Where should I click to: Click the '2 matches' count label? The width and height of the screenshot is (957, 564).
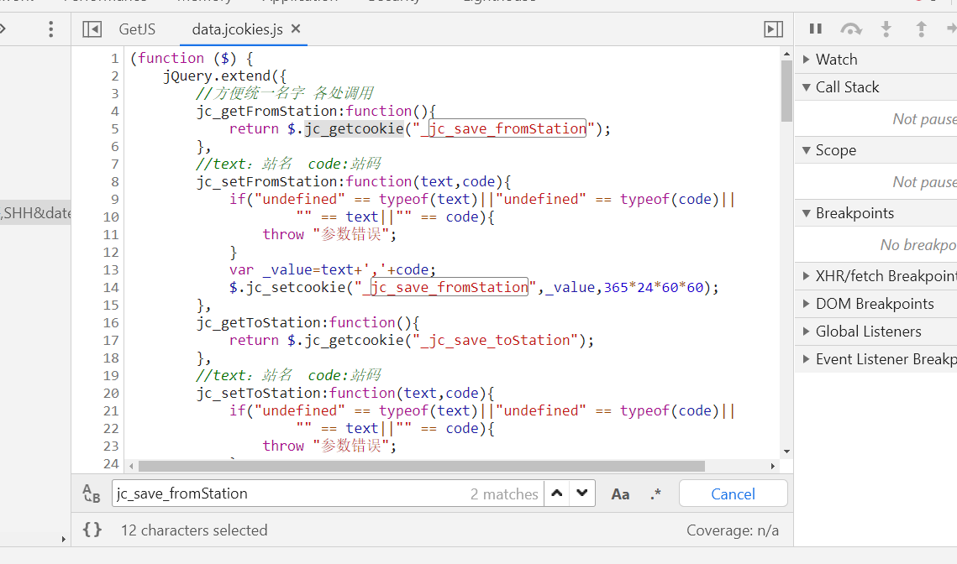point(504,493)
